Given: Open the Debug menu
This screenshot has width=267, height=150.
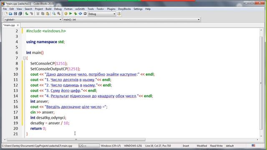Looking at the screenshot, I should pyautogui.click(x=58, y=9).
